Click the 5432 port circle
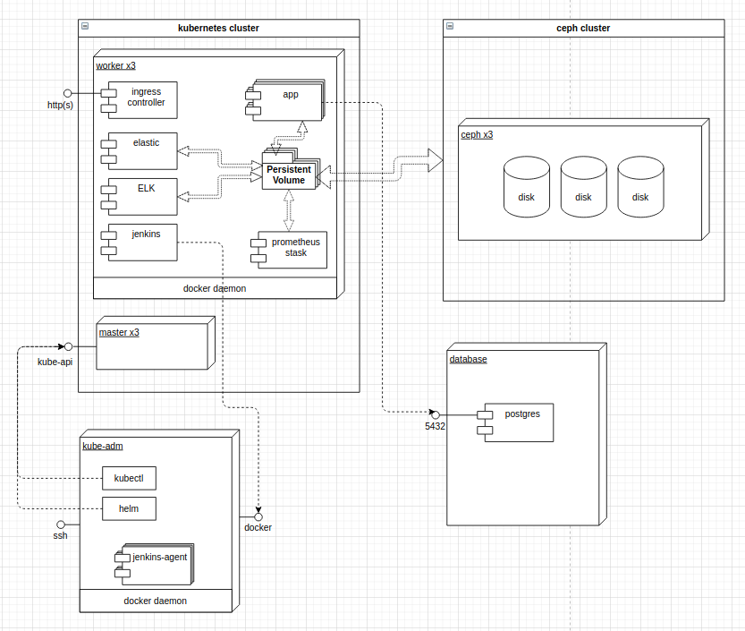 pos(436,414)
